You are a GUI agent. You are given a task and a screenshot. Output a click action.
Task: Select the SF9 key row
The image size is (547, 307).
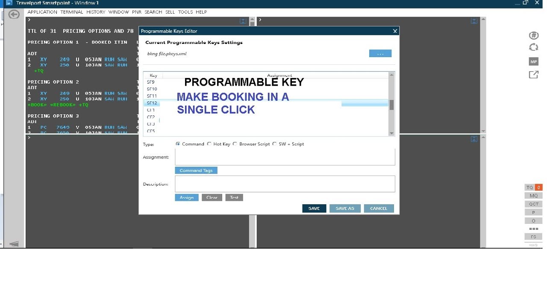266,82
